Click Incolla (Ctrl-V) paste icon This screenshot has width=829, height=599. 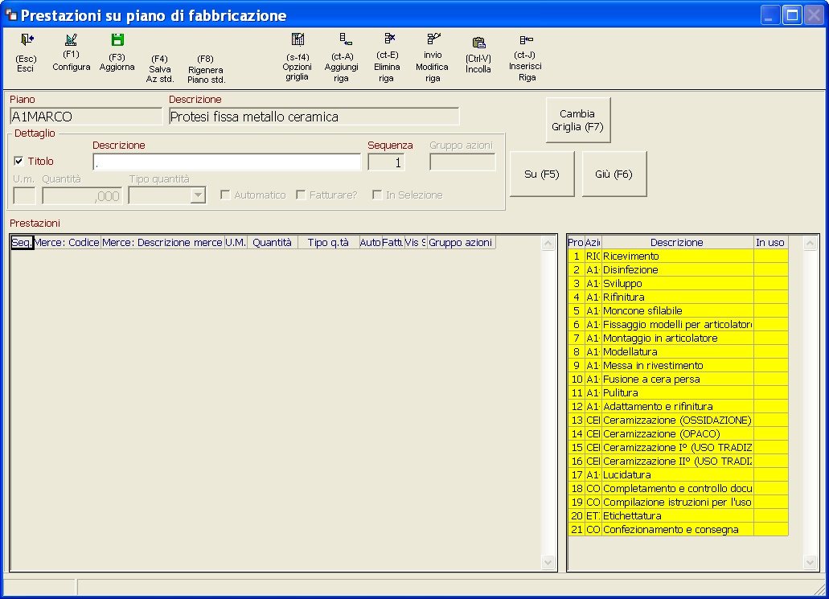478,43
